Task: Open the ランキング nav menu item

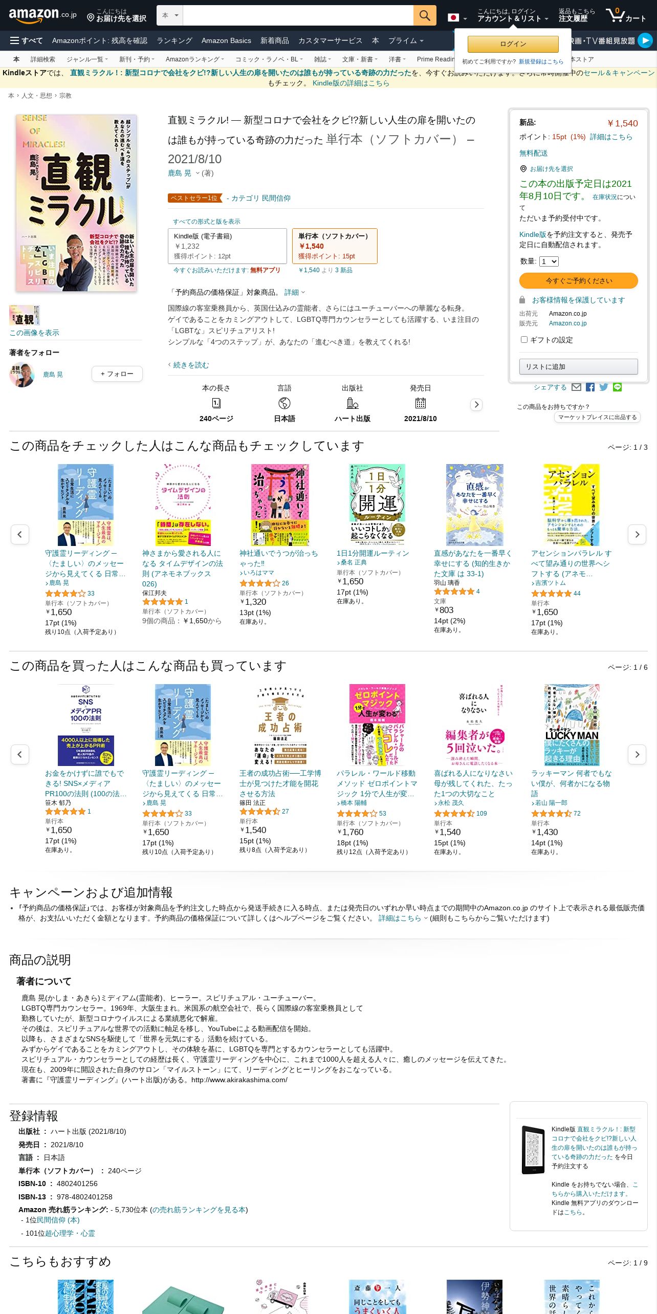Action: click(174, 40)
